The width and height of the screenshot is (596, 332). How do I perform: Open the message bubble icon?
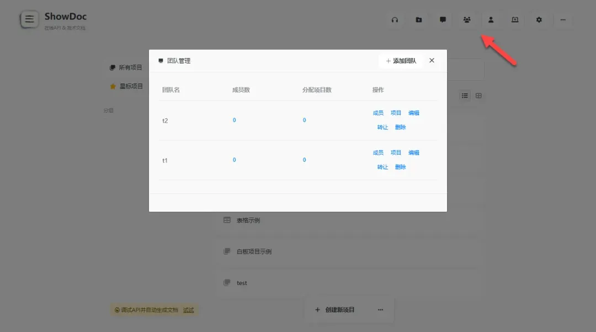point(443,20)
